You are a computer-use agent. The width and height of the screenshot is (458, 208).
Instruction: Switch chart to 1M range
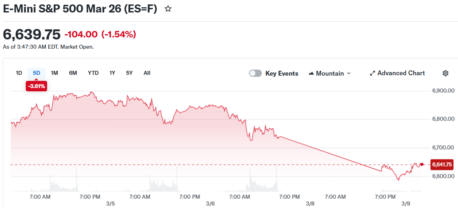[54, 73]
